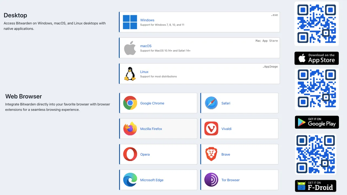Viewport: 347px width, 195px height.
Task: Click the Brave lion icon
Action: pyautogui.click(x=211, y=154)
